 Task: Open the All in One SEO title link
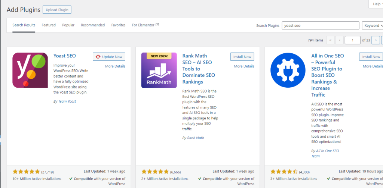coord(328,75)
